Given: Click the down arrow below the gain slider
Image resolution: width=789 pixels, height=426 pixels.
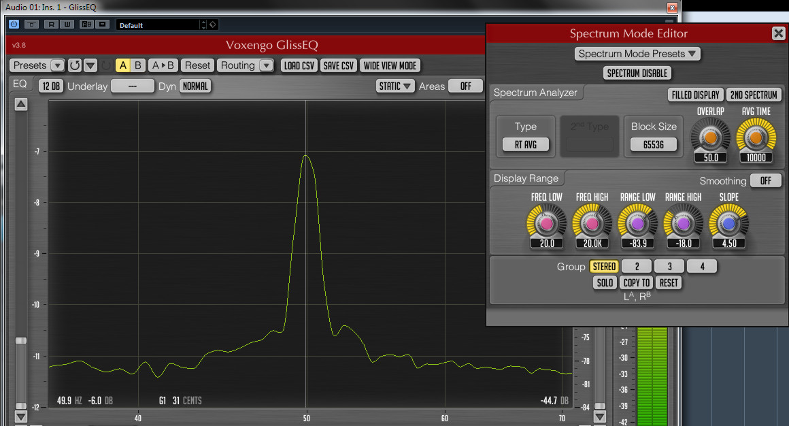Looking at the screenshot, I should pos(20,417).
